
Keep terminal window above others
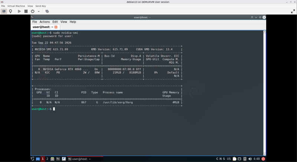pos(252,17)
